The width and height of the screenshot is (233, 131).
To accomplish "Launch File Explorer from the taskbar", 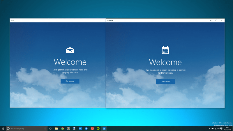I will pyautogui.click(x=57, y=128).
